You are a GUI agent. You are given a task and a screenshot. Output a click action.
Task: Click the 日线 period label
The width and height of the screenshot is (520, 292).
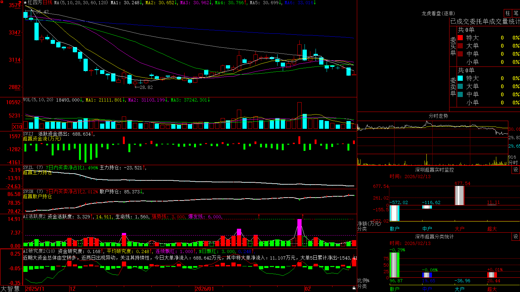47,3
